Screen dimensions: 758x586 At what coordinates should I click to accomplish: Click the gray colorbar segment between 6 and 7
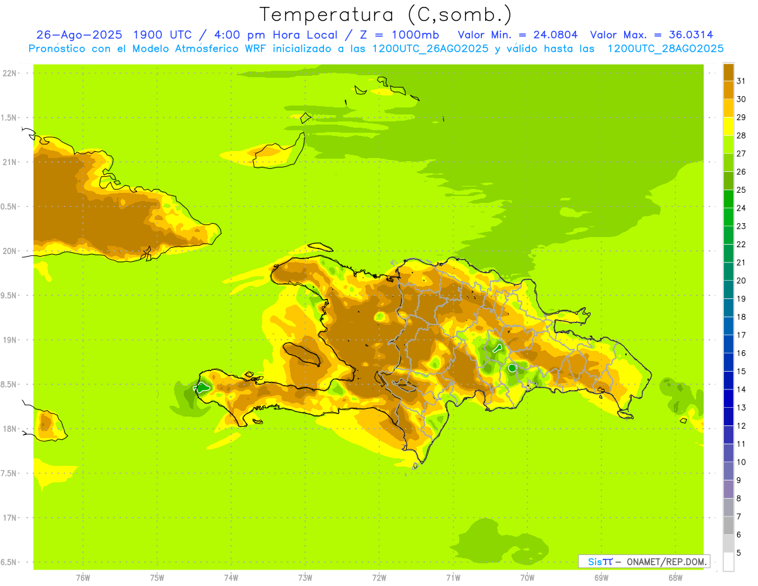pyautogui.click(x=728, y=525)
